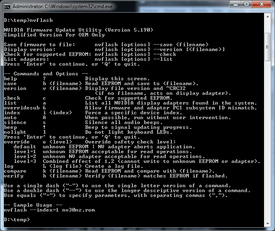Click the 'auto' command row
This screenshot has width=275, height=231.
tap(117, 118)
